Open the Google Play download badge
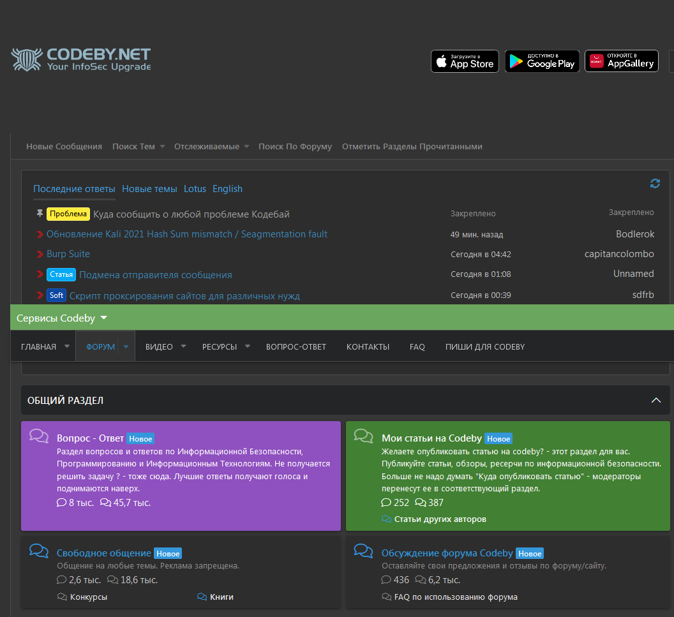 542,61
